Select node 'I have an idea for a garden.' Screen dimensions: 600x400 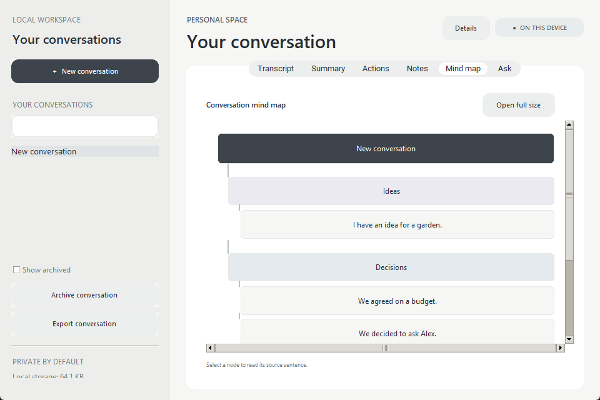(x=397, y=225)
